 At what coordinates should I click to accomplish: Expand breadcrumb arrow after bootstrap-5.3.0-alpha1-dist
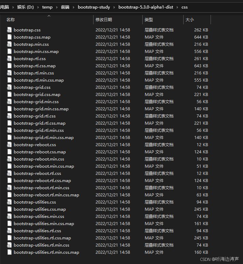pyautogui.click(x=177, y=7)
